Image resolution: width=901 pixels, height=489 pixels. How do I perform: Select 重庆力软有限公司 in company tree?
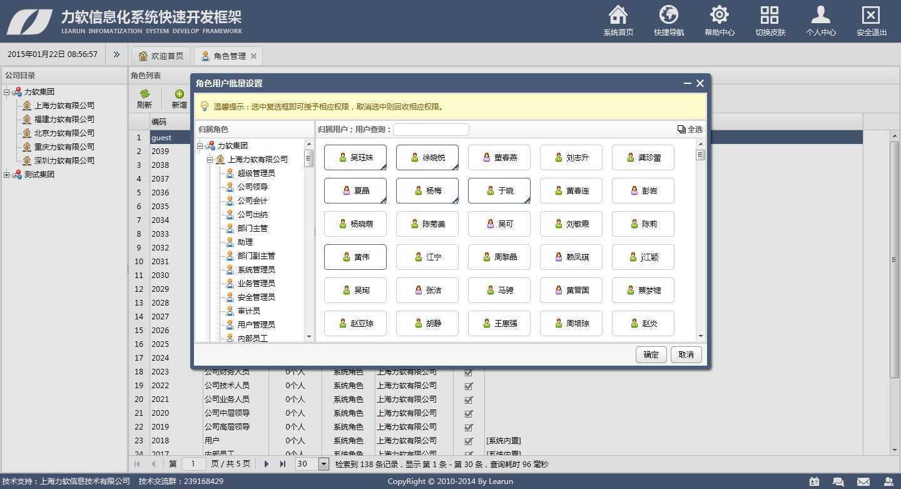tap(64, 147)
